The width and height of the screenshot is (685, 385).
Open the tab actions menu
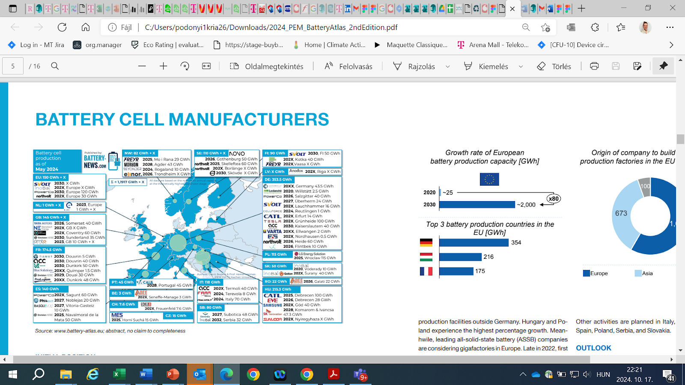13,9
